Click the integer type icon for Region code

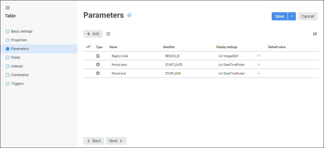coord(98,56)
